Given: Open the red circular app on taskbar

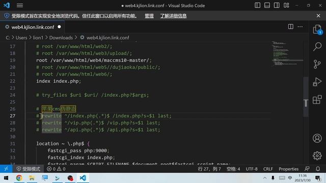Looking at the screenshot, I should tap(70, 178).
